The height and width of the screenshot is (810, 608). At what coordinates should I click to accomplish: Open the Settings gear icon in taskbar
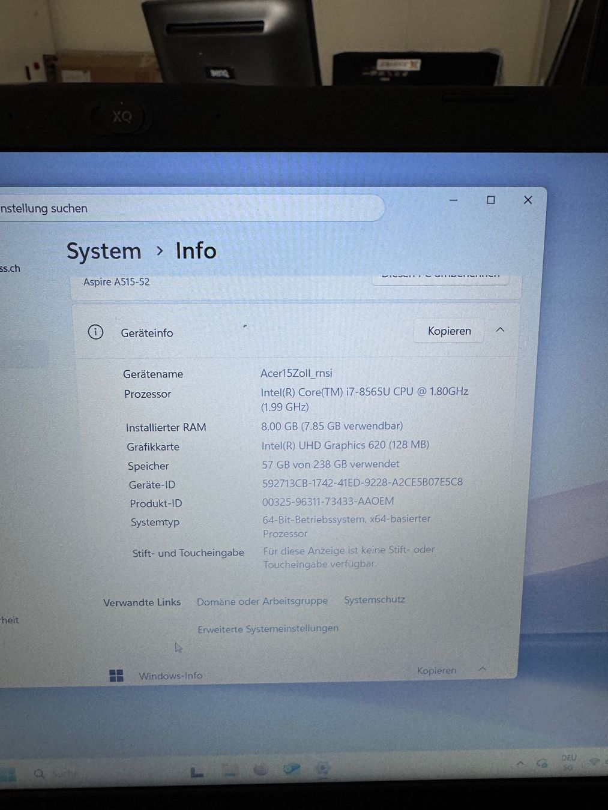coord(323,769)
